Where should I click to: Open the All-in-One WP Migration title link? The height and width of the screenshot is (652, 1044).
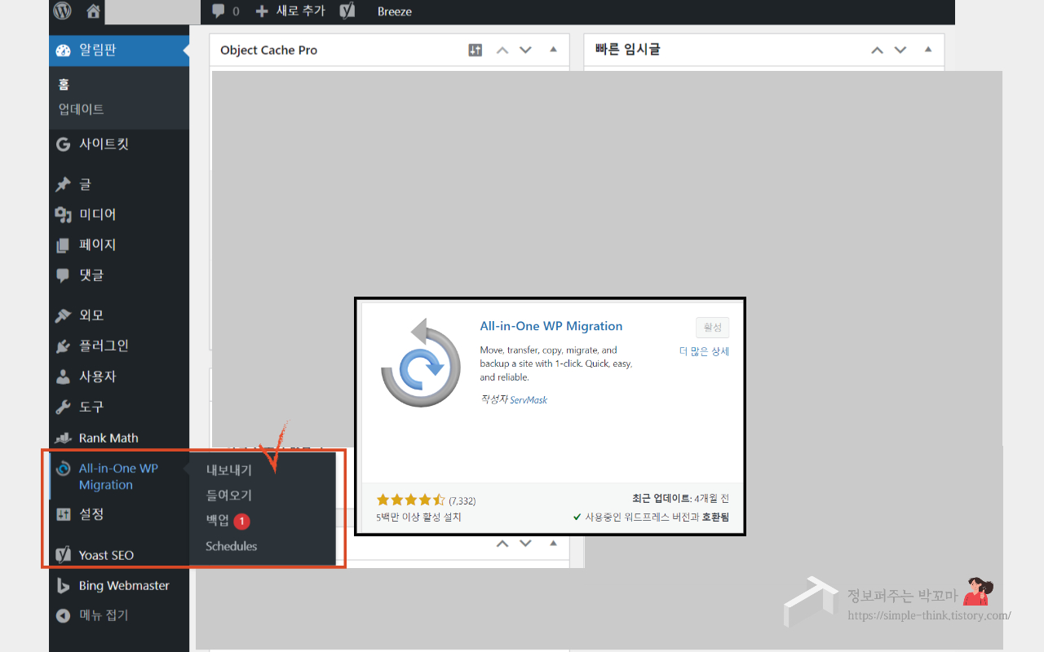(x=551, y=326)
